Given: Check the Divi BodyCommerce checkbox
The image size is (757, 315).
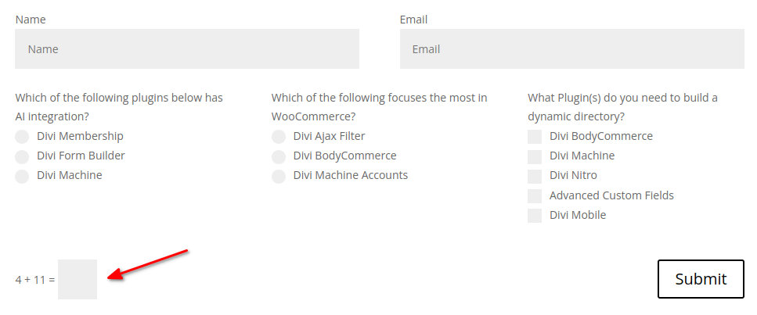Looking at the screenshot, I should pos(535,137).
